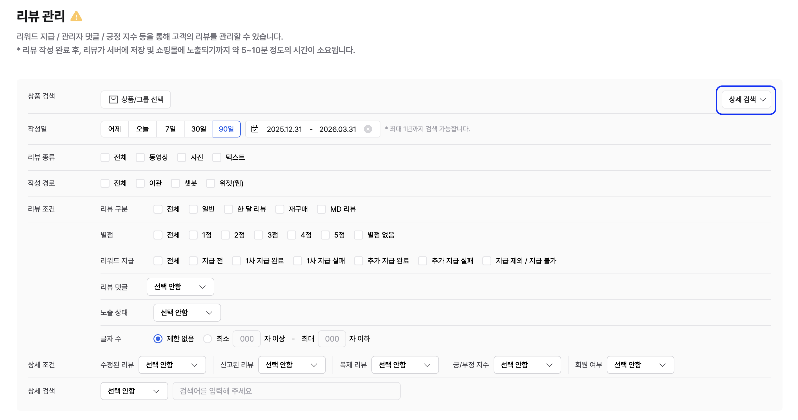Enable the 일반 review filter
The height and width of the screenshot is (420, 798).
pyautogui.click(x=193, y=209)
